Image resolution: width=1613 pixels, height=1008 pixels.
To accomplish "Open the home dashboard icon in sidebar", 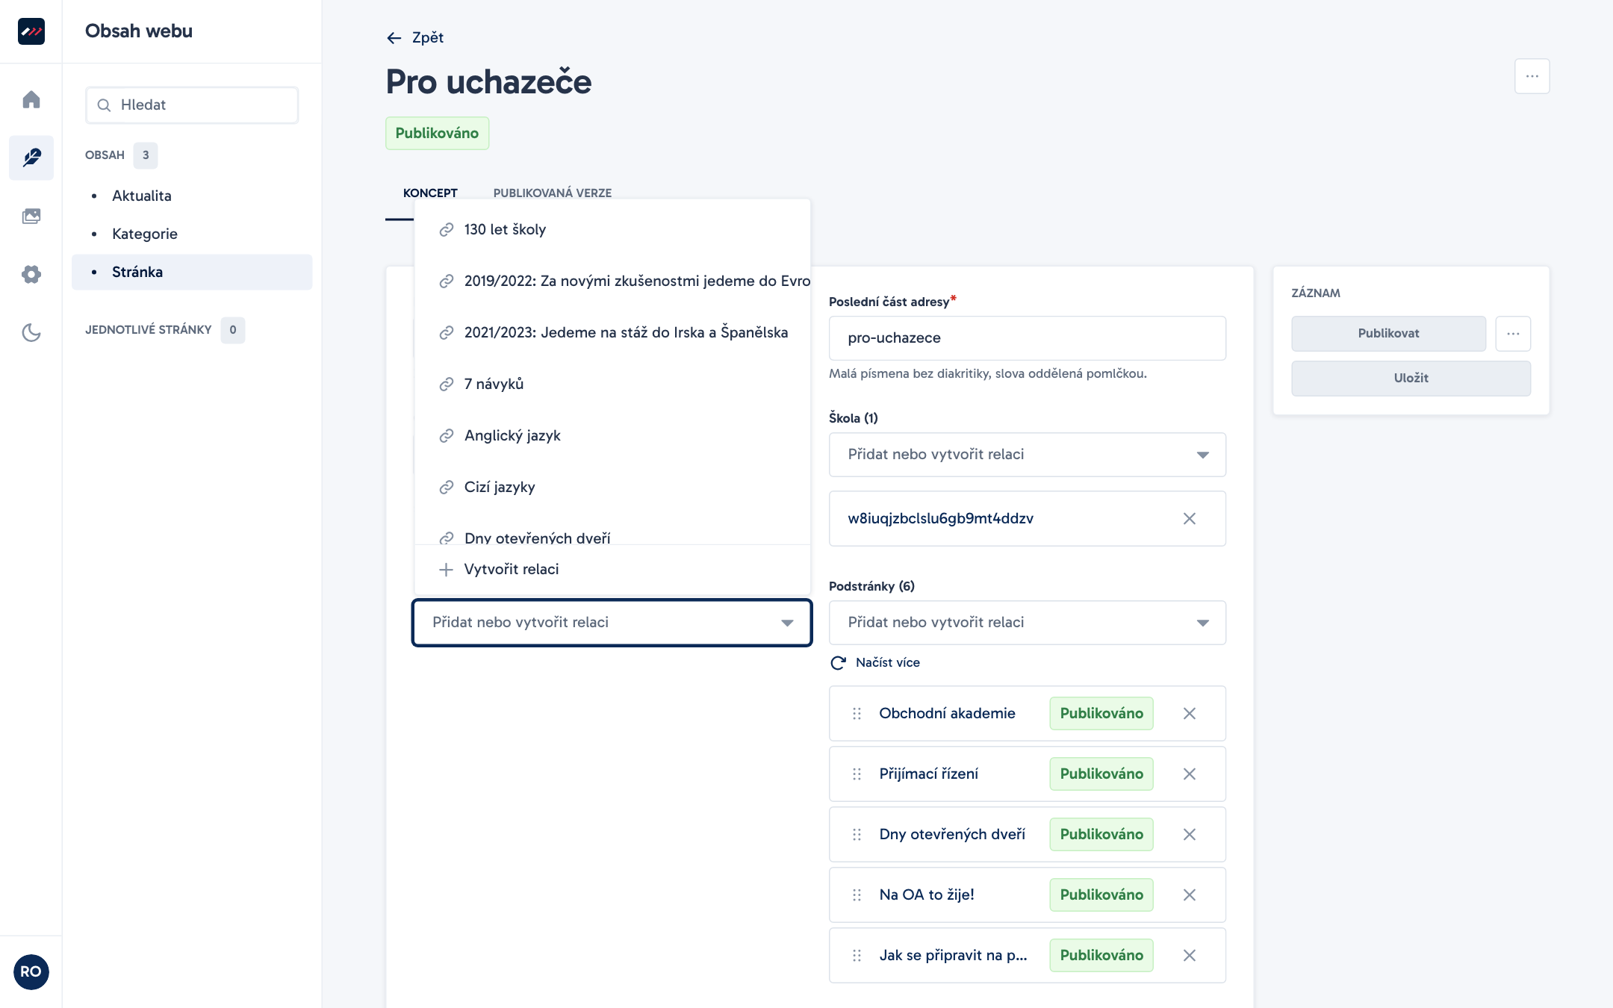I will coord(31,99).
